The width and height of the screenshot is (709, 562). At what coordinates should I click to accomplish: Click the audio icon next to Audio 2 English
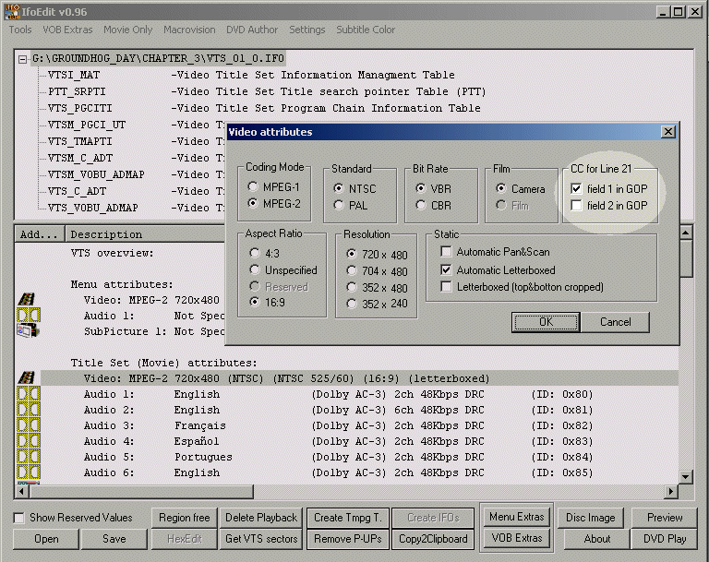point(29,410)
